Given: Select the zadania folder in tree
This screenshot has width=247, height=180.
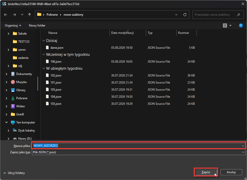Looking at the screenshot, I should pos(23,58).
